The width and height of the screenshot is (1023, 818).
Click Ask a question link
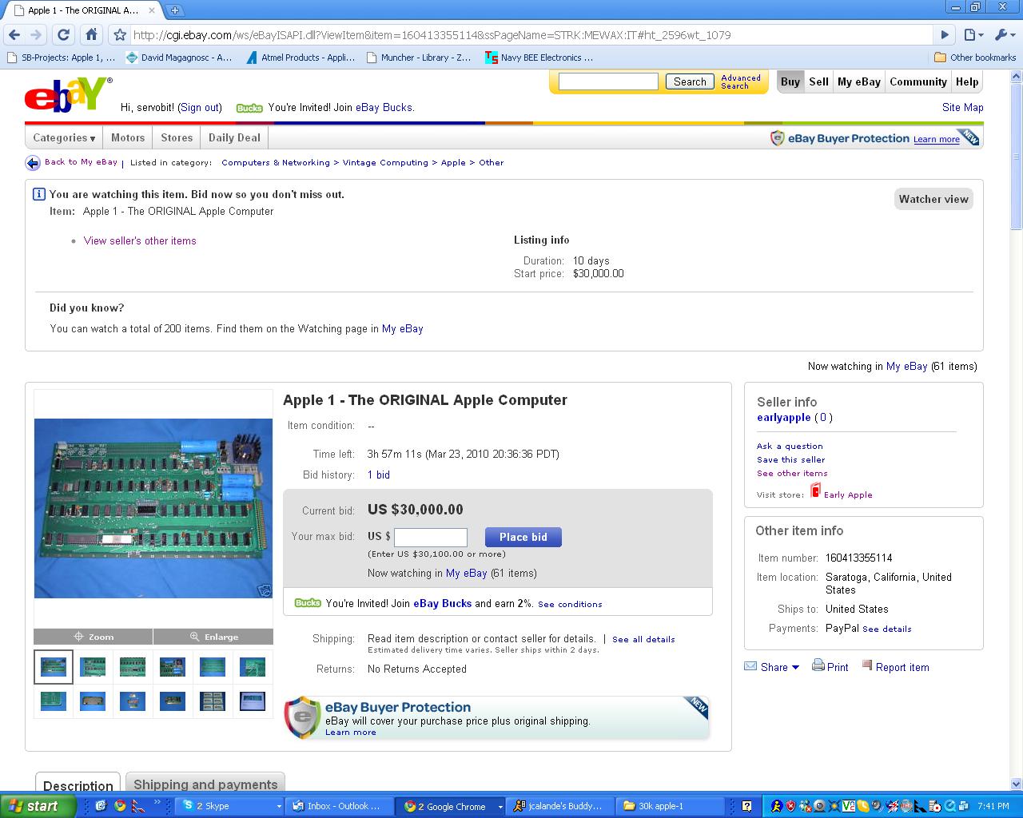790,446
